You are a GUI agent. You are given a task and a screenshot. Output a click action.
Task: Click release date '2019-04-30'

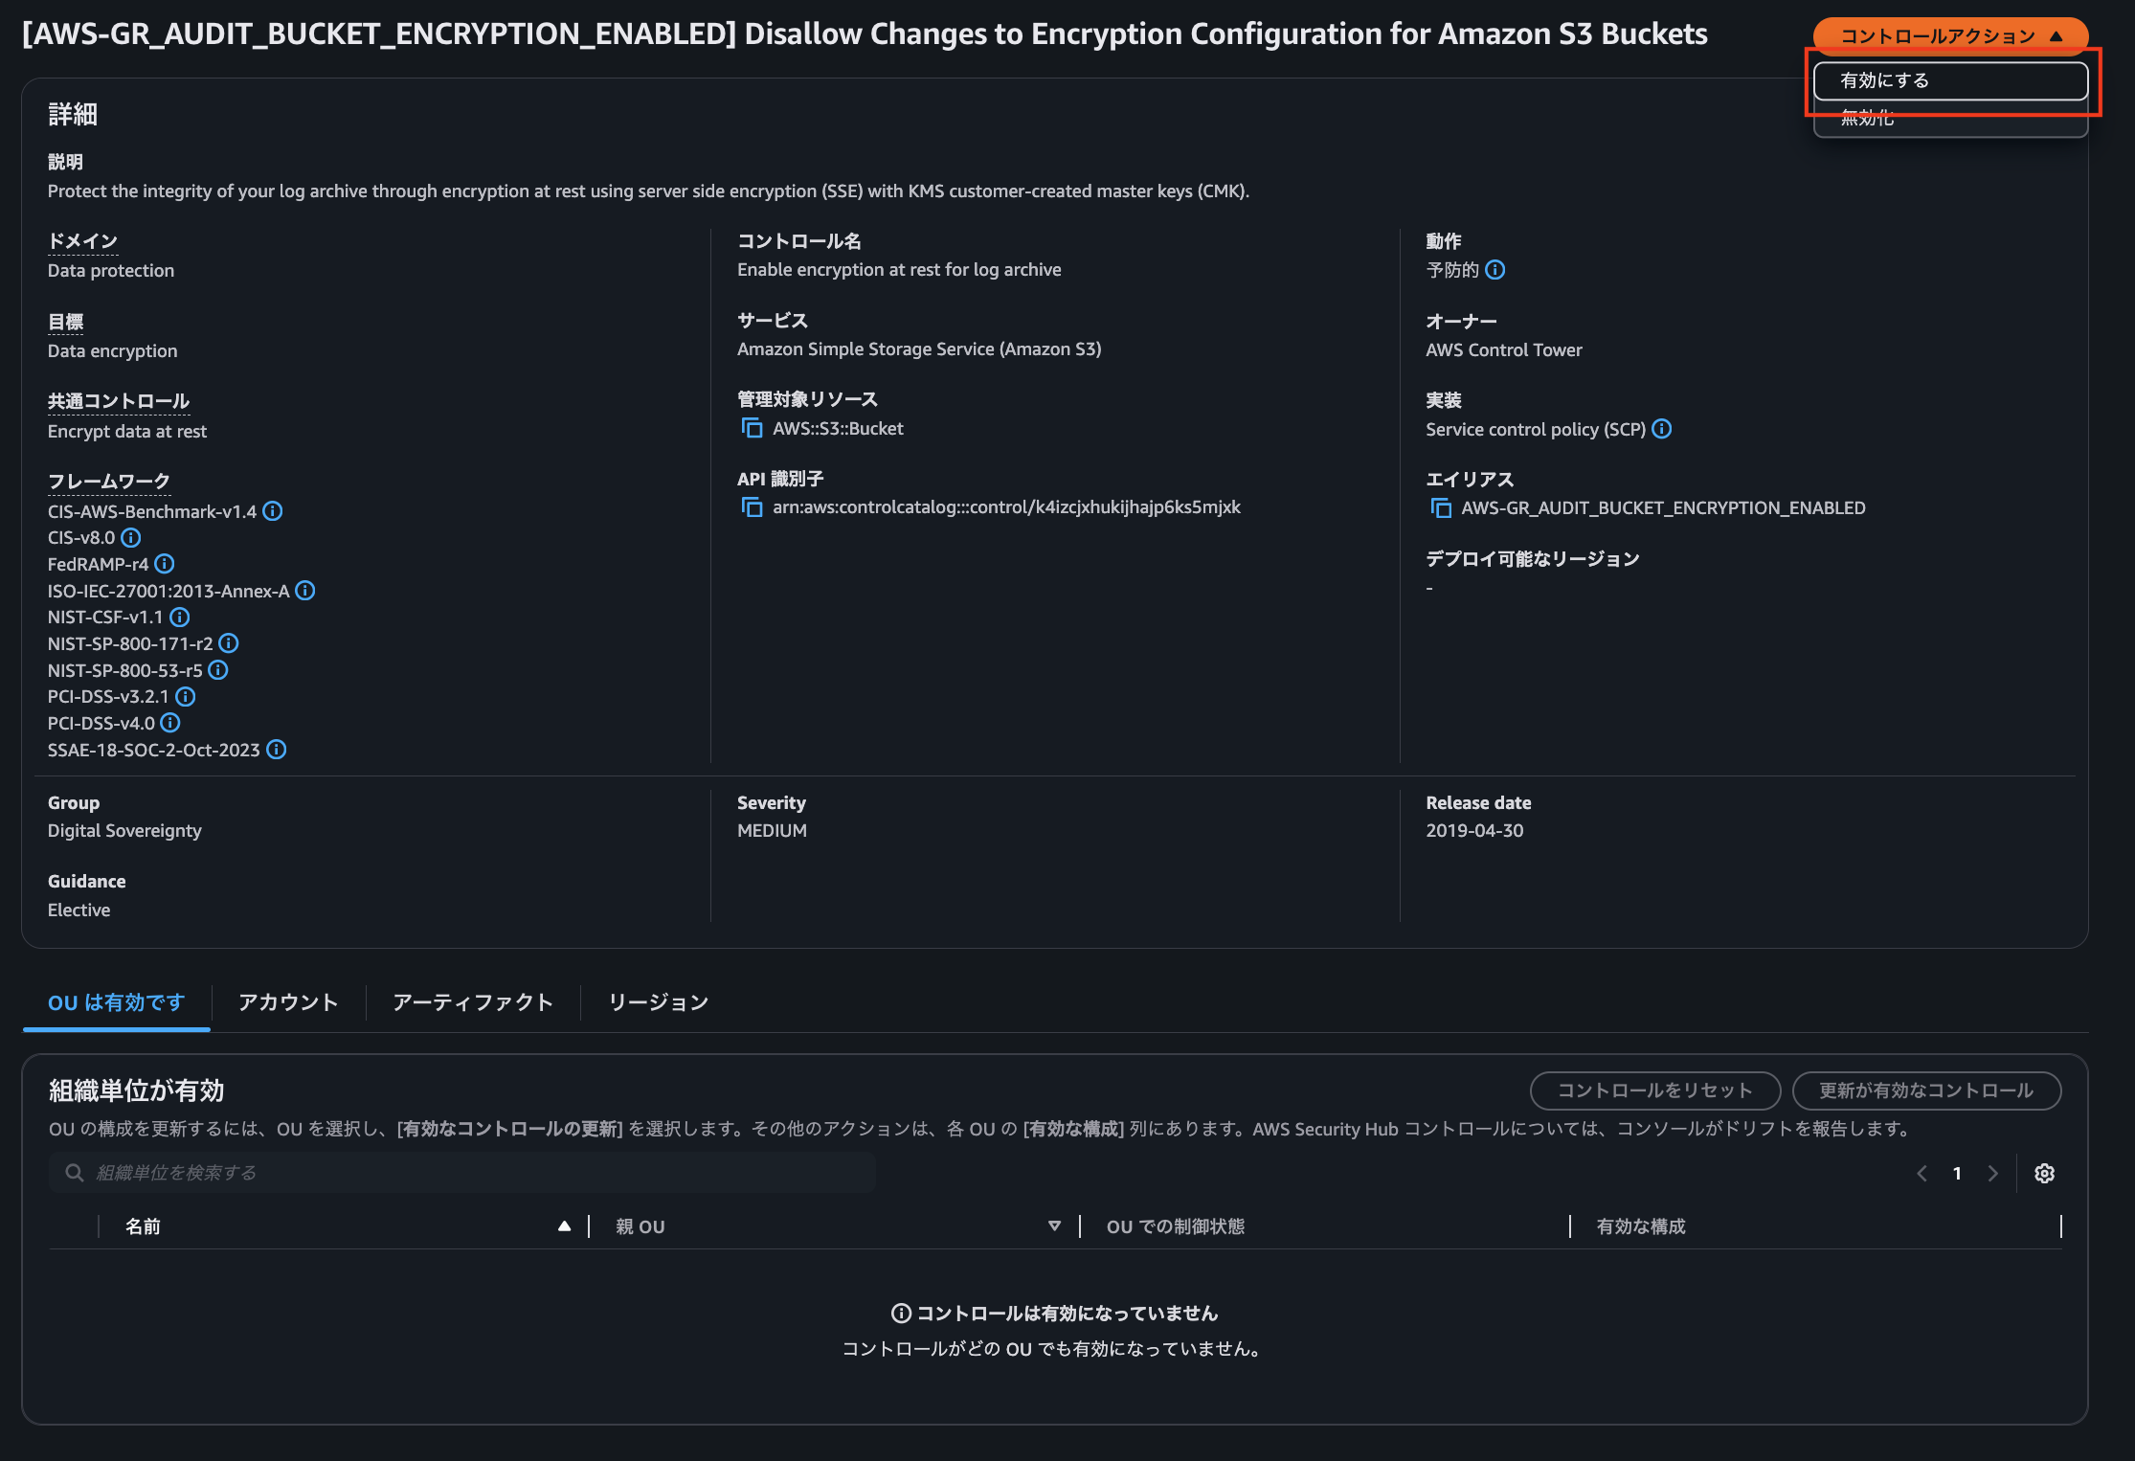(1474, 831)
